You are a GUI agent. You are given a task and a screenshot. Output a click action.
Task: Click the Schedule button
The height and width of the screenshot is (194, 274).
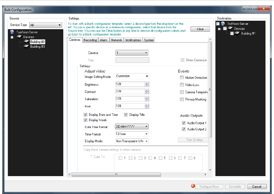pos(235,186)
